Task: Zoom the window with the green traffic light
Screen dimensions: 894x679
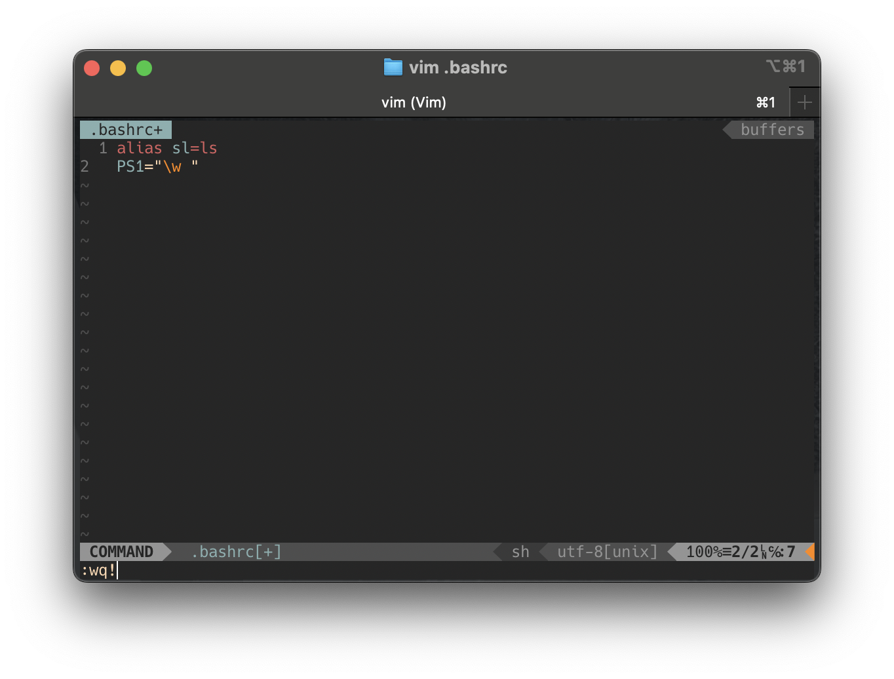Action: tap(144, 68)
